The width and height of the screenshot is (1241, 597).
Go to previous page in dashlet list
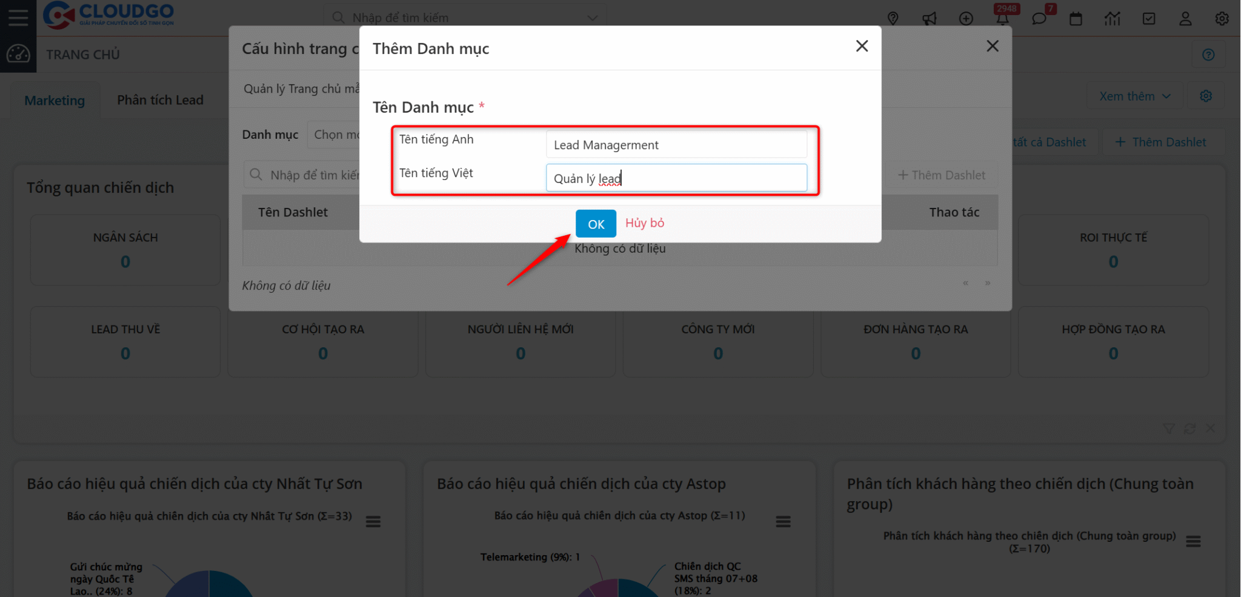965,283
